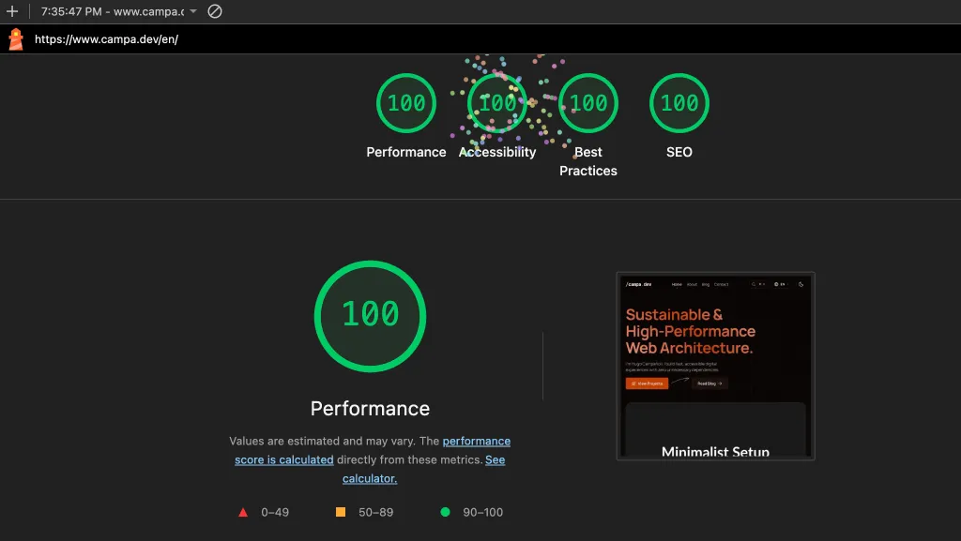Click the Performance label under its gauge

[x=405, y=152]
